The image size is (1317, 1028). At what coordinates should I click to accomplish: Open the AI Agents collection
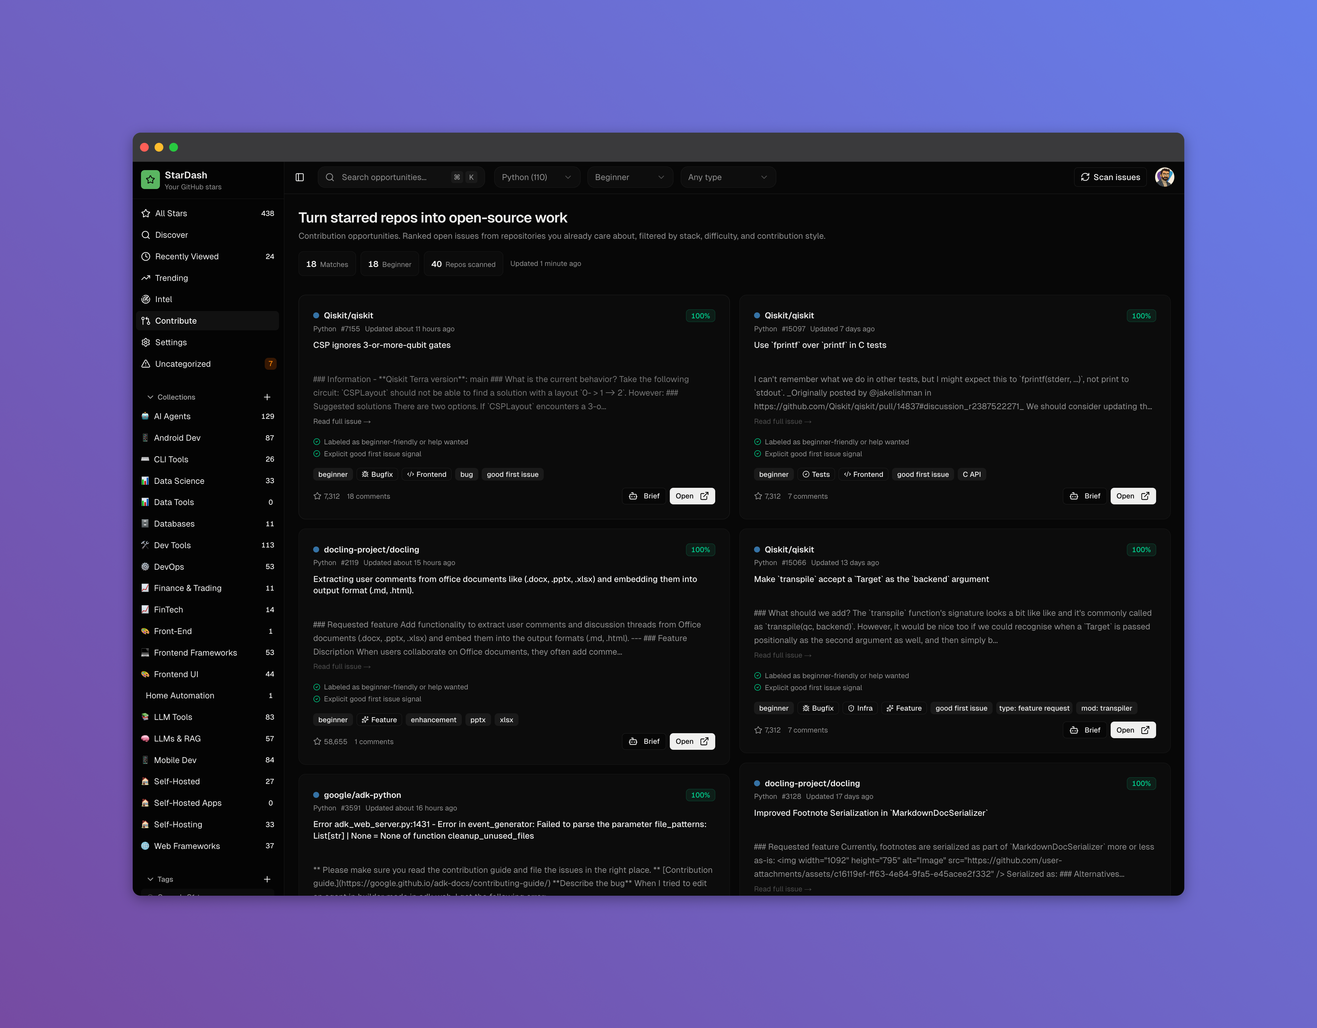coord(172,416)
